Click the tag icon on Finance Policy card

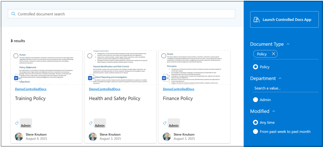165,123
